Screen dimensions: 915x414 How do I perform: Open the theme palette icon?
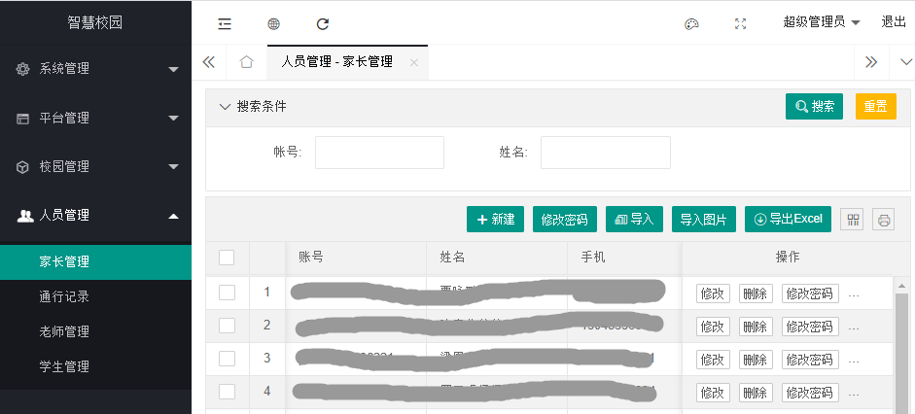pos(691,23)
